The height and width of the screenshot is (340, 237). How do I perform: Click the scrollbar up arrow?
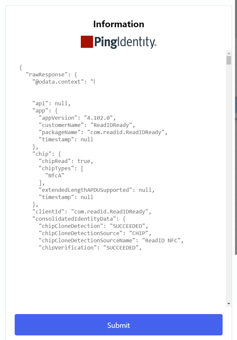[x=229, y=53]
